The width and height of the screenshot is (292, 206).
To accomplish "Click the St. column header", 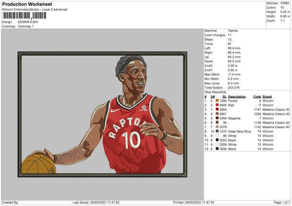I will click(x=224, y=96).
